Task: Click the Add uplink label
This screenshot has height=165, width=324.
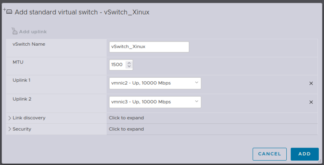Action: [34, 32]
